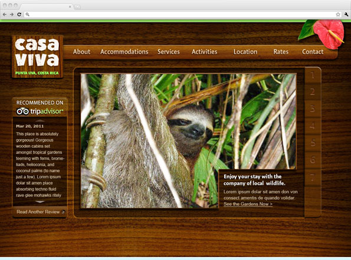Image resolution: width=351 pixels, height=260 pixels.
Task: Switch to slide 2 in the slideshow
Action: tap(313, 92)
